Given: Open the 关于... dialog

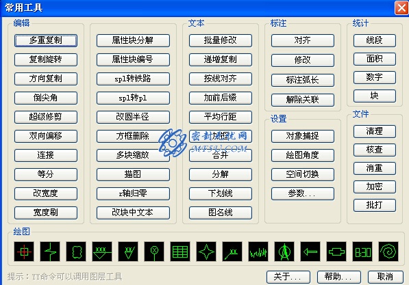Looking at the screenshot, I should pyautogui.click(x=288, y=277).
